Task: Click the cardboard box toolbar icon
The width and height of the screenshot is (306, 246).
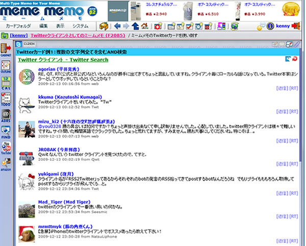Action: point(104,26)
